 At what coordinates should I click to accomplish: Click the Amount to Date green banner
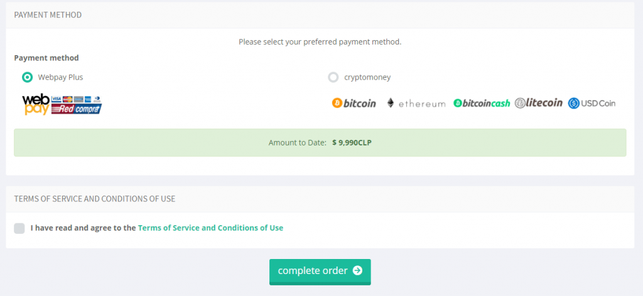320,142
